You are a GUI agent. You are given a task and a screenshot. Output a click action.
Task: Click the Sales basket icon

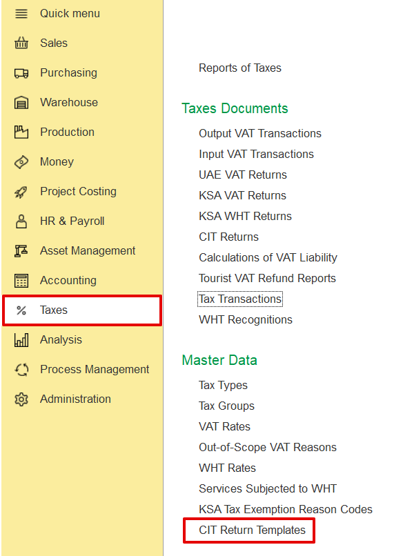point(21,43)
